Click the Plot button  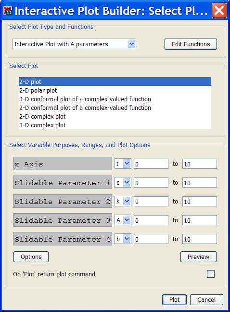[x=174, y=299]
